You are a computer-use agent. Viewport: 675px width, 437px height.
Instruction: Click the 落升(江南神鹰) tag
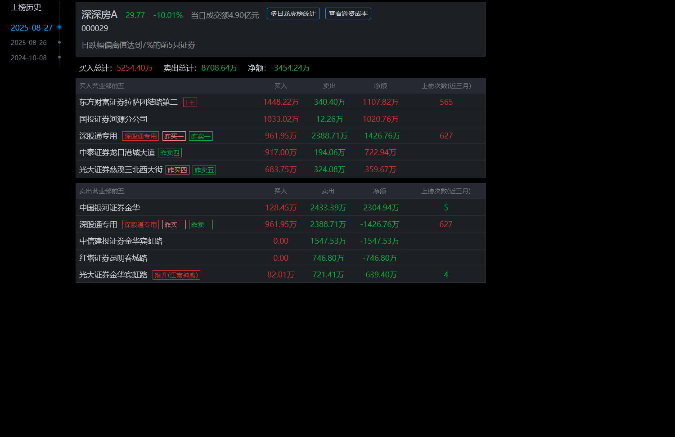pyautogui.click(x=176, y=275)
